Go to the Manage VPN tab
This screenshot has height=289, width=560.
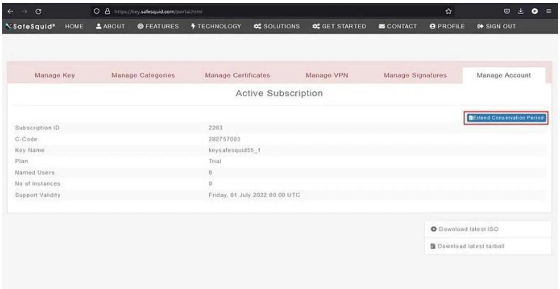[327, 75]
